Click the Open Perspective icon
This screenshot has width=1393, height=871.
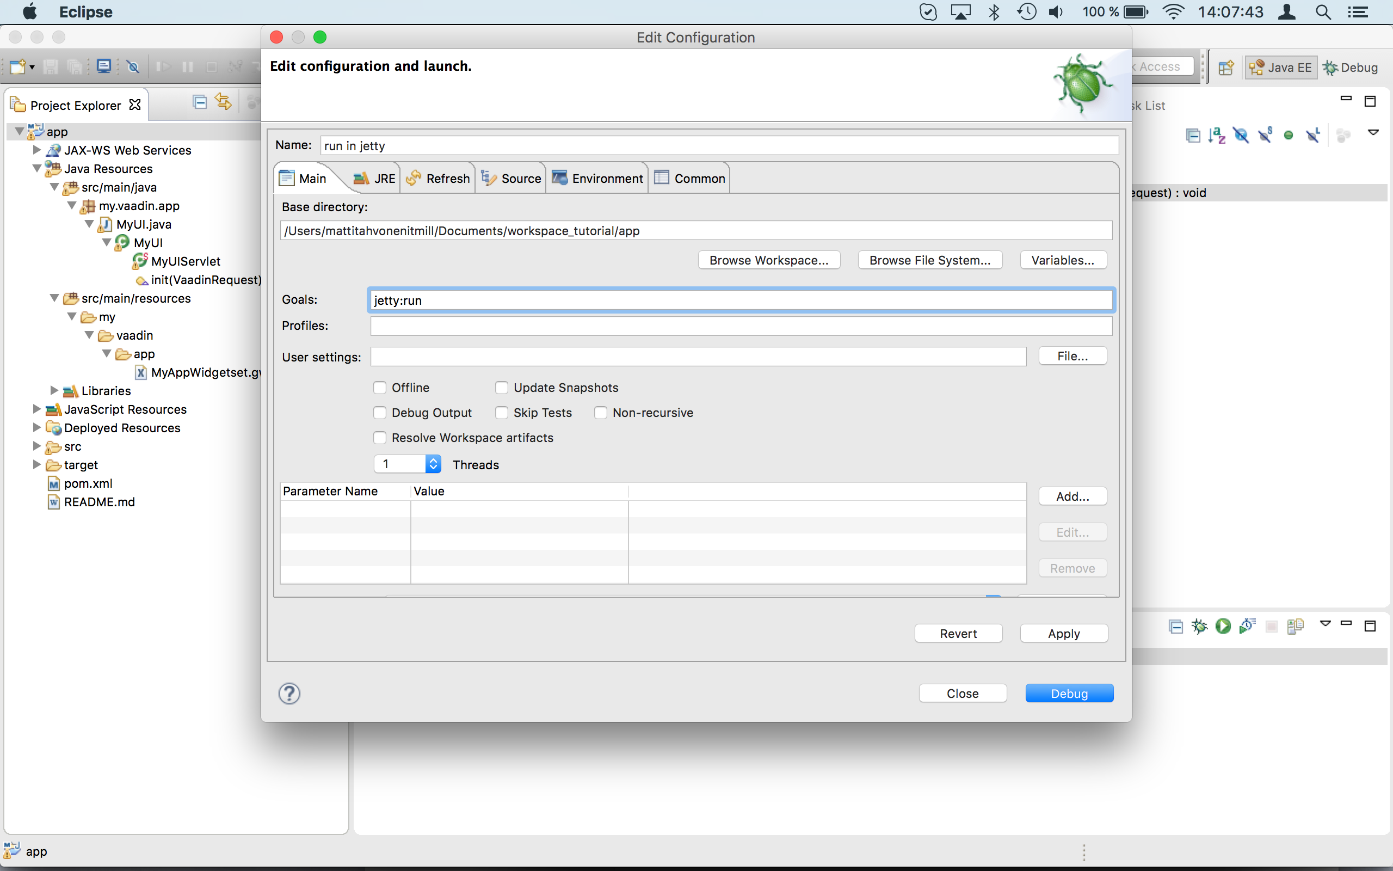click(x=1226, y=68)
